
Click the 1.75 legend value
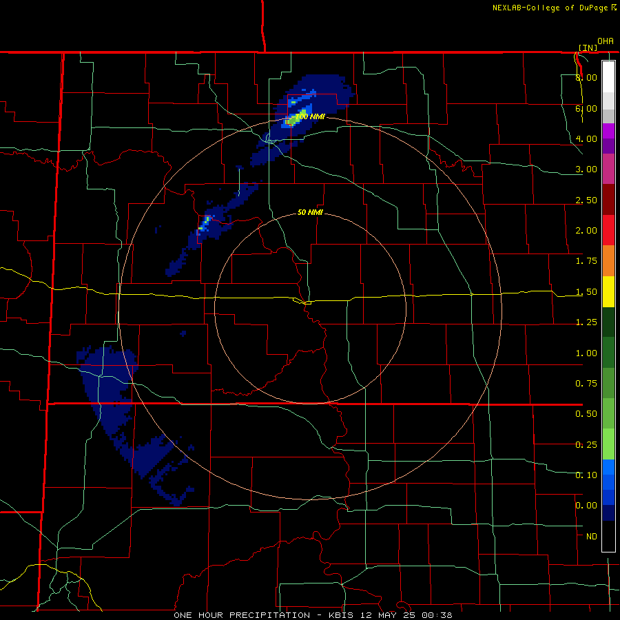point(586,261)
